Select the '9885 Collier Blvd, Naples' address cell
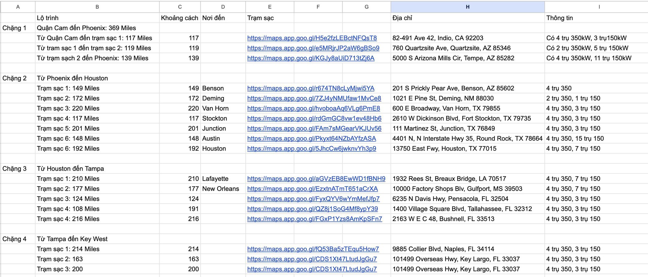Image resolution: width=648 pixels, height=277 pixels. pyautogui.click(x=468, y=249)
